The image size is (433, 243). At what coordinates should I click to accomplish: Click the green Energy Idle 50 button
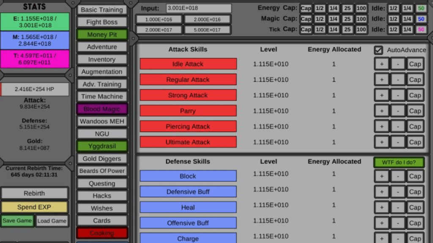coord(421,8)
